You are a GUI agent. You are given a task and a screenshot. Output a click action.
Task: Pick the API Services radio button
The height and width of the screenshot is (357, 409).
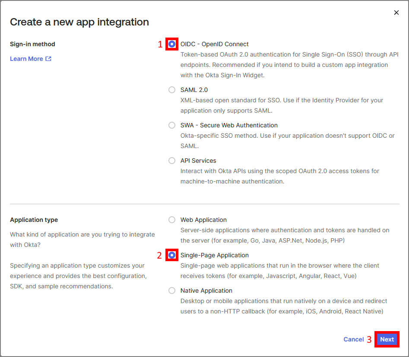pos(172,161)
